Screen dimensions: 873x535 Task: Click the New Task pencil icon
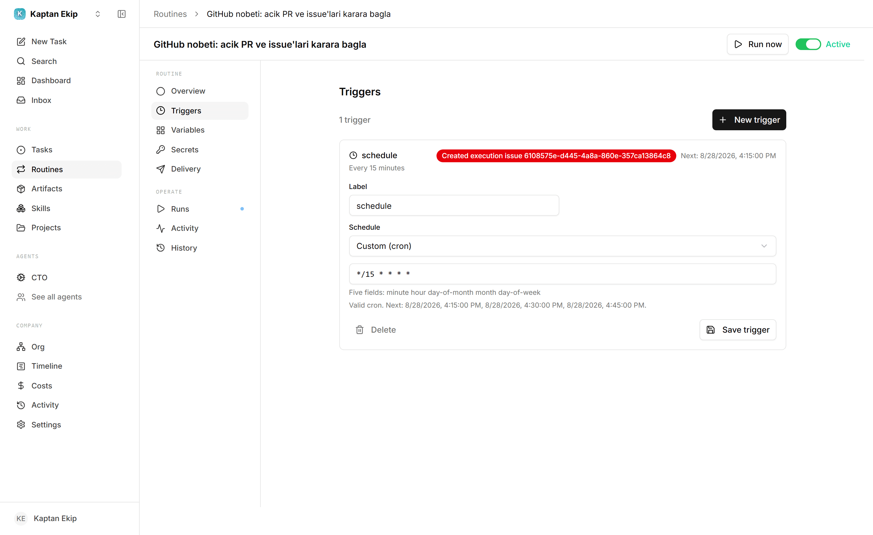pyautogui.click(x=21, y=41)
